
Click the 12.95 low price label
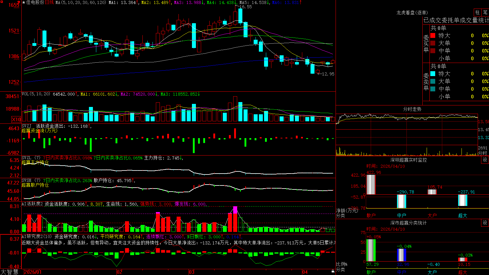point(328,74)
